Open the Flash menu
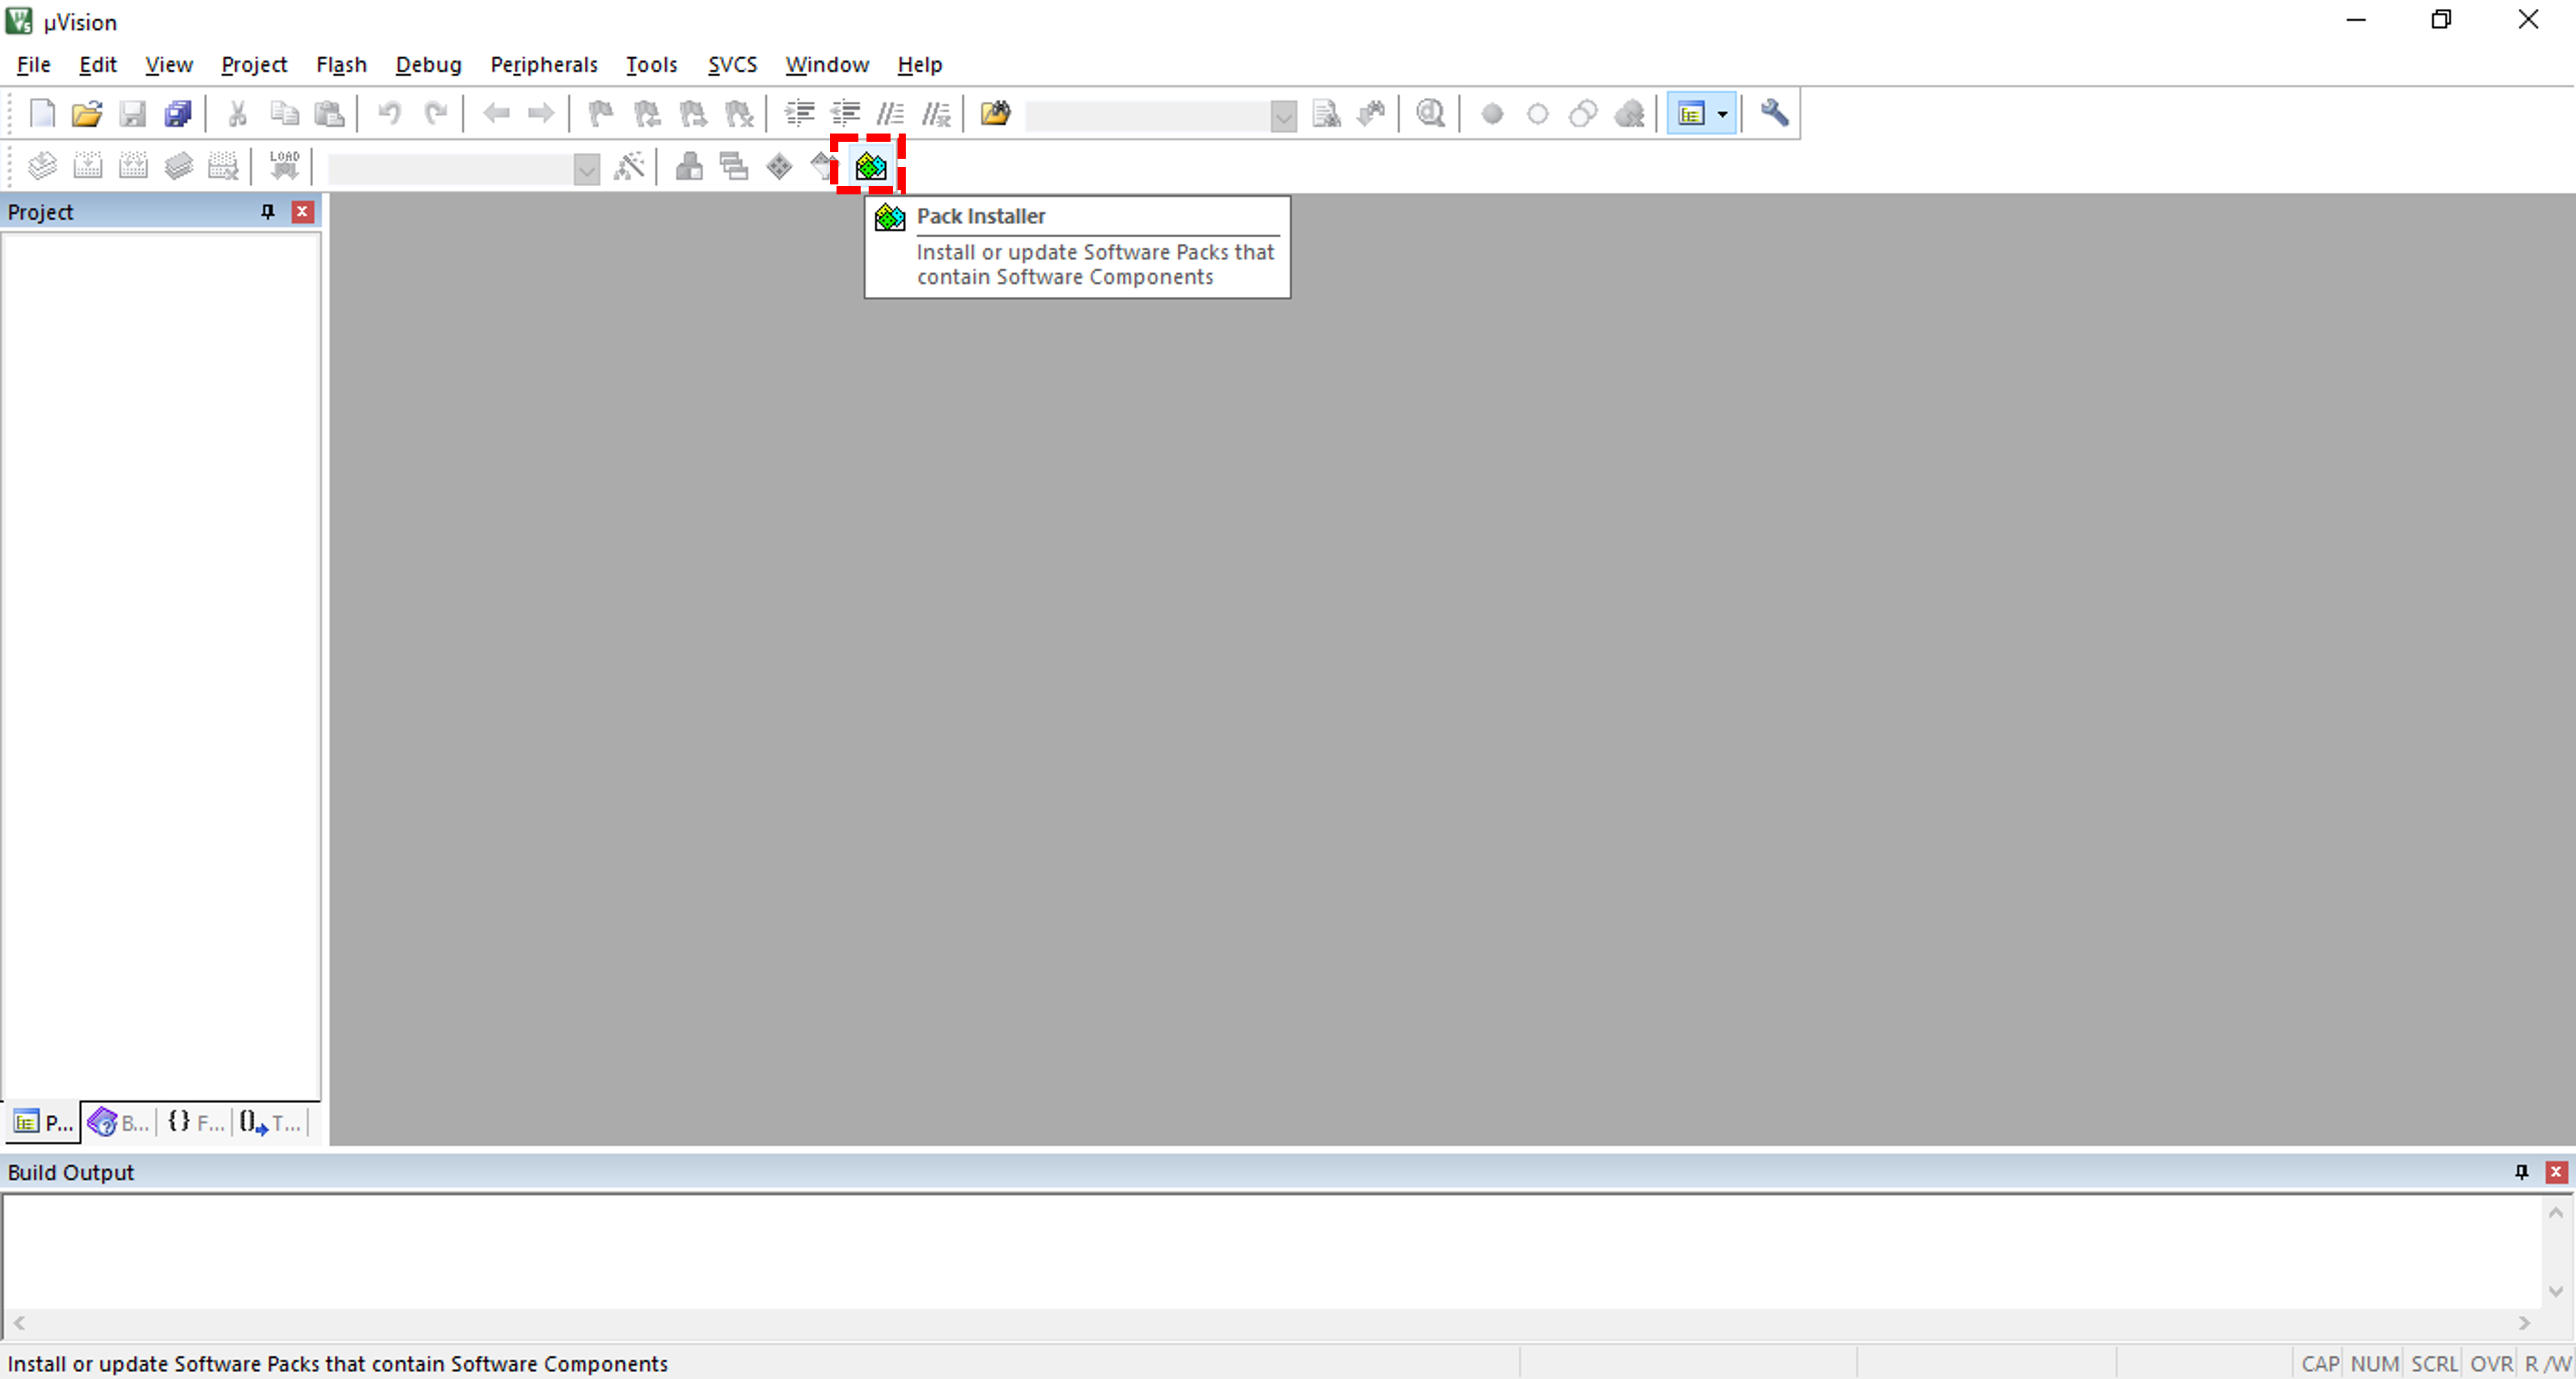Image resolution: width=2576 pixels, height=1379 pixels. [341, 65]
